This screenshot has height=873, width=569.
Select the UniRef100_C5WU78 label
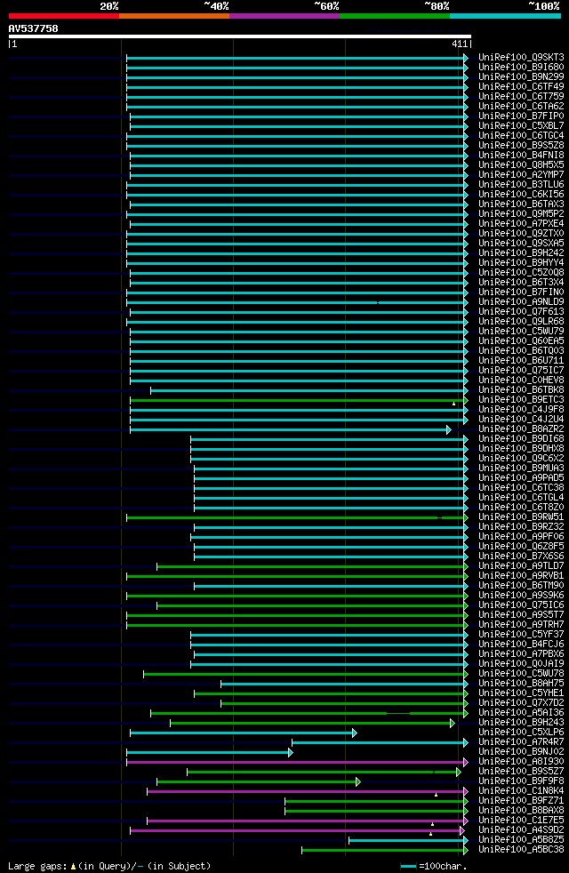coord(521,673)
